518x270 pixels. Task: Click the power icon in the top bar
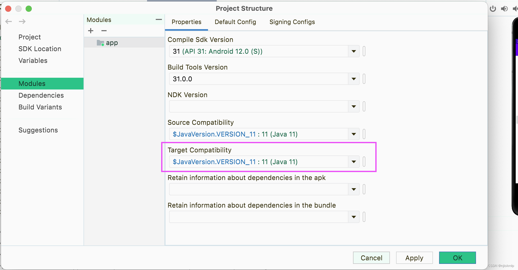[x=492, y=8]
